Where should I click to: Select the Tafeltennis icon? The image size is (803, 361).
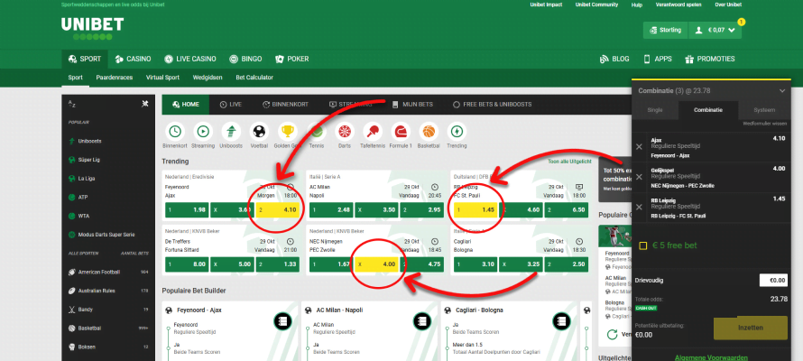(x=373, y=132)
